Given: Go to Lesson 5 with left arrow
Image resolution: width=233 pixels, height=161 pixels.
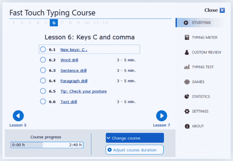Looking at the screenshot, I should (18, 116).
